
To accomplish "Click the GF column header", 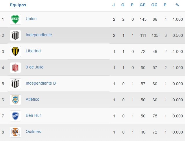I will pos(143,5).
